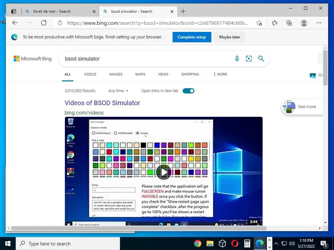Focus the bsod simulator search box
The image size is (334, 250).
147,59
